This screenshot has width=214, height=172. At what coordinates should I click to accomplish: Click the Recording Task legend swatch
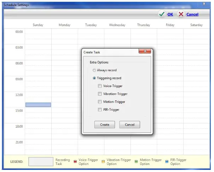tap(41, 162)
